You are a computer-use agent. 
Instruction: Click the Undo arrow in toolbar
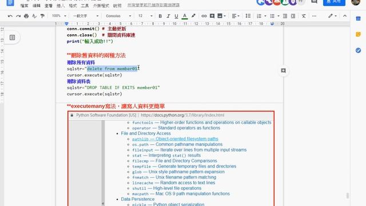point(10,16)
